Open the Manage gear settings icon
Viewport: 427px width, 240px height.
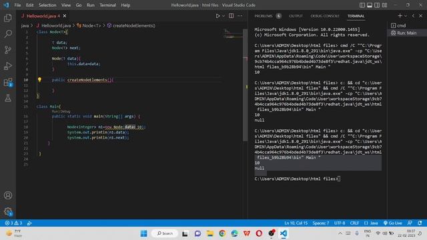tap(8, 211)
